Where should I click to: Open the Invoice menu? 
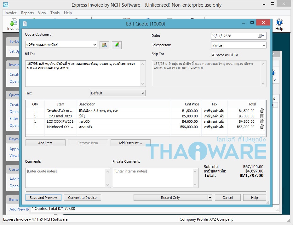11,13
